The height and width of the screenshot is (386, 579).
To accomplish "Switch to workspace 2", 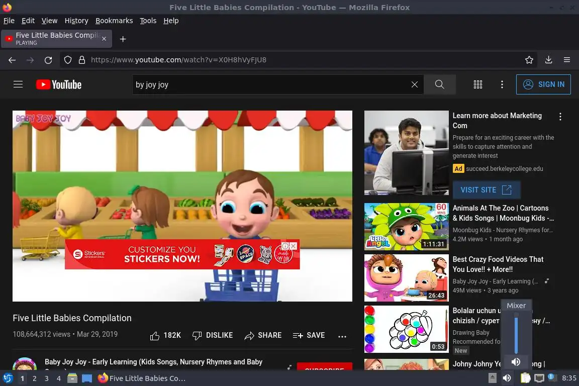I will (x=35, y=378).
